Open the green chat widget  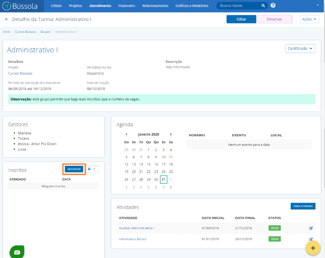pyautogui.click(x=17, y=252)
